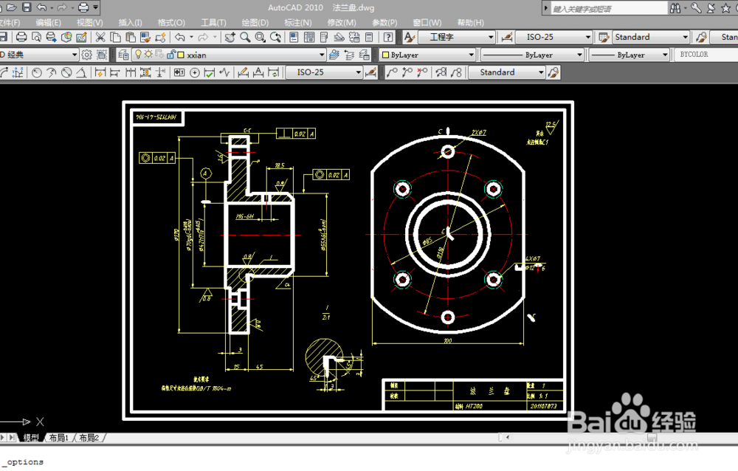
Task: Switch to the 模型 model tab
Action: point(31,438)
